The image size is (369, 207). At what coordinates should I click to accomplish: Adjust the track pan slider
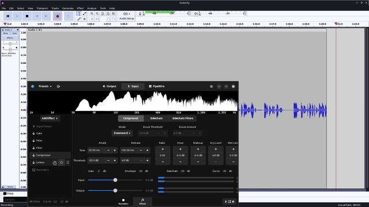pos(10,49)
